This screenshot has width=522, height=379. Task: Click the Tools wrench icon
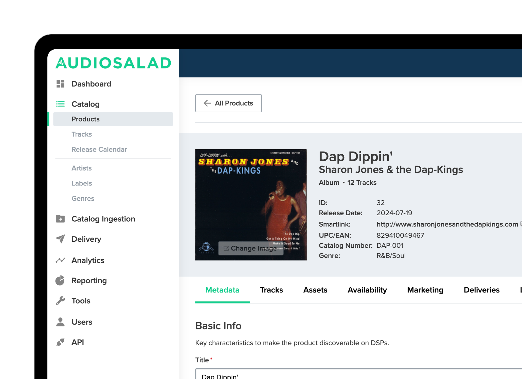point(60,301)
